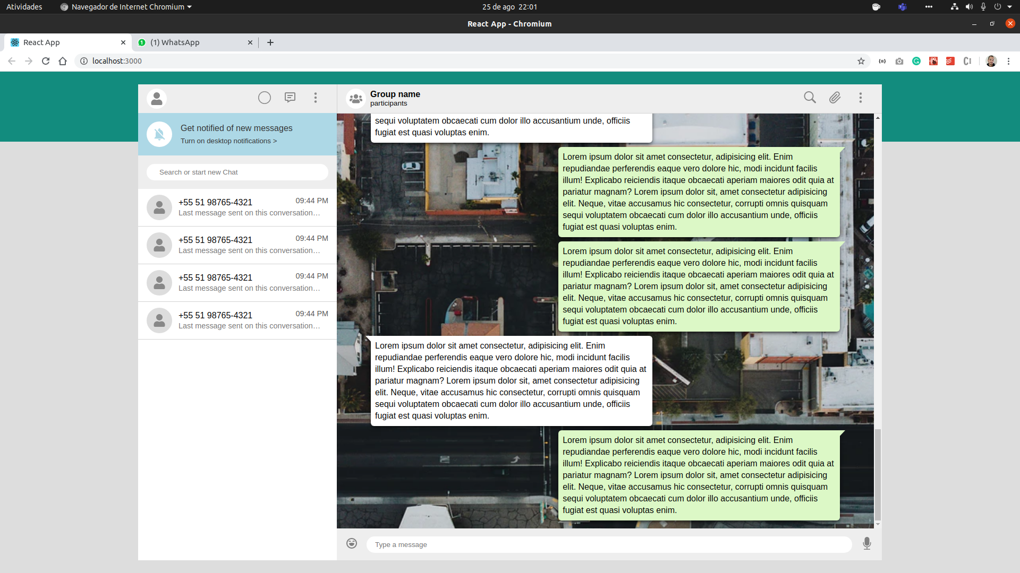
Task: Click the status circle icon in the sidebar
Action: pos(265,98)
